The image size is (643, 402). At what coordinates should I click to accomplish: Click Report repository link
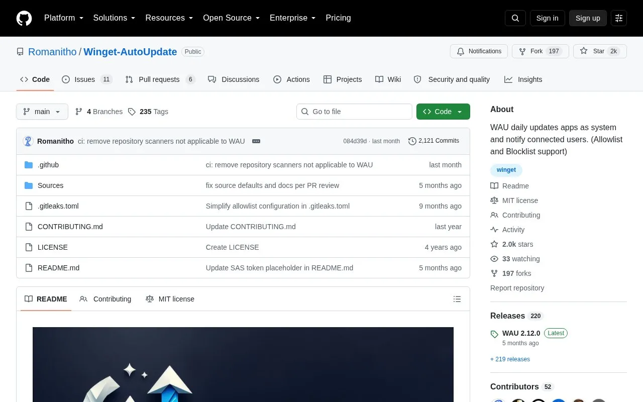(517, 288)
